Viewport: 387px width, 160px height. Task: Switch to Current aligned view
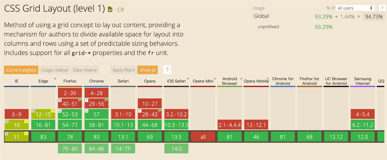pos(21,70)
